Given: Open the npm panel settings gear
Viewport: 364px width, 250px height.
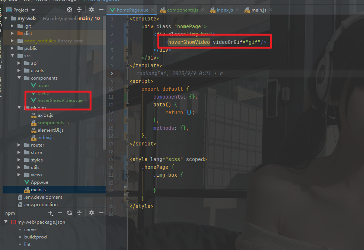Looking at the screenshot, I should pyautogui.click(x=91, y=213).
